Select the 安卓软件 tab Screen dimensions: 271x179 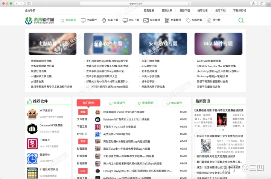pos(146,103)
